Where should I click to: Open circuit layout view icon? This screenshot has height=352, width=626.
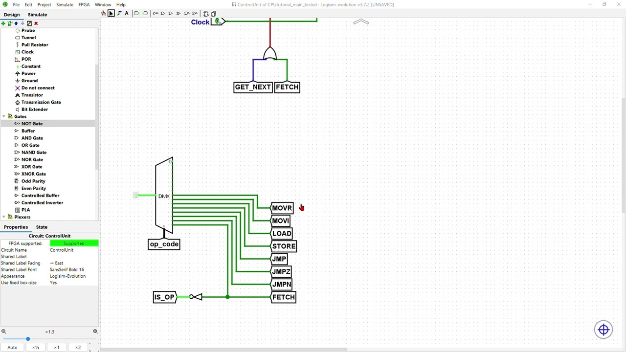(206, 13)
